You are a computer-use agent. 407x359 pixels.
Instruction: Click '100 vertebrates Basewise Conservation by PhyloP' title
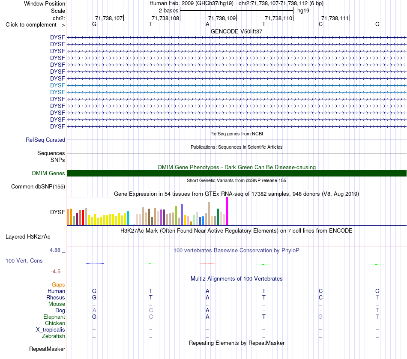(x=236, y=251)
